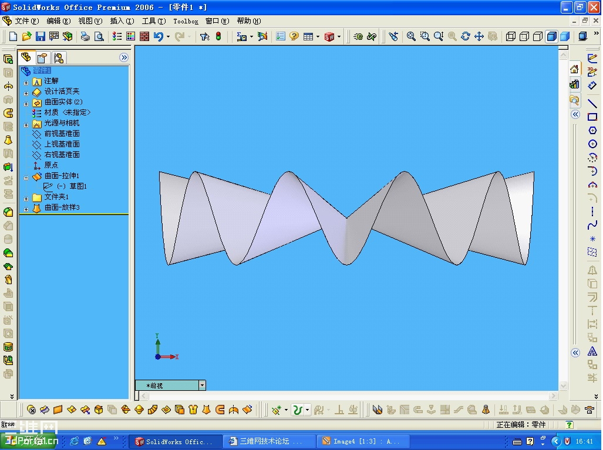Select 上视基准面 in the tree
Image resolution: width=603 pixels, height=450 pixels.
[62, 144]
